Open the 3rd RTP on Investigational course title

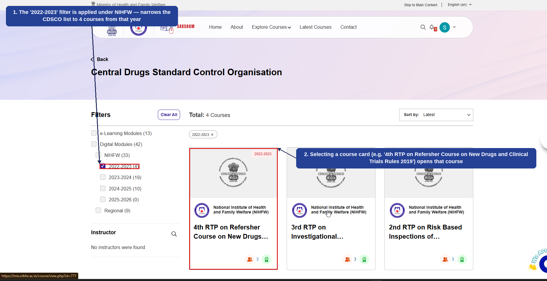tap(317, 232)
